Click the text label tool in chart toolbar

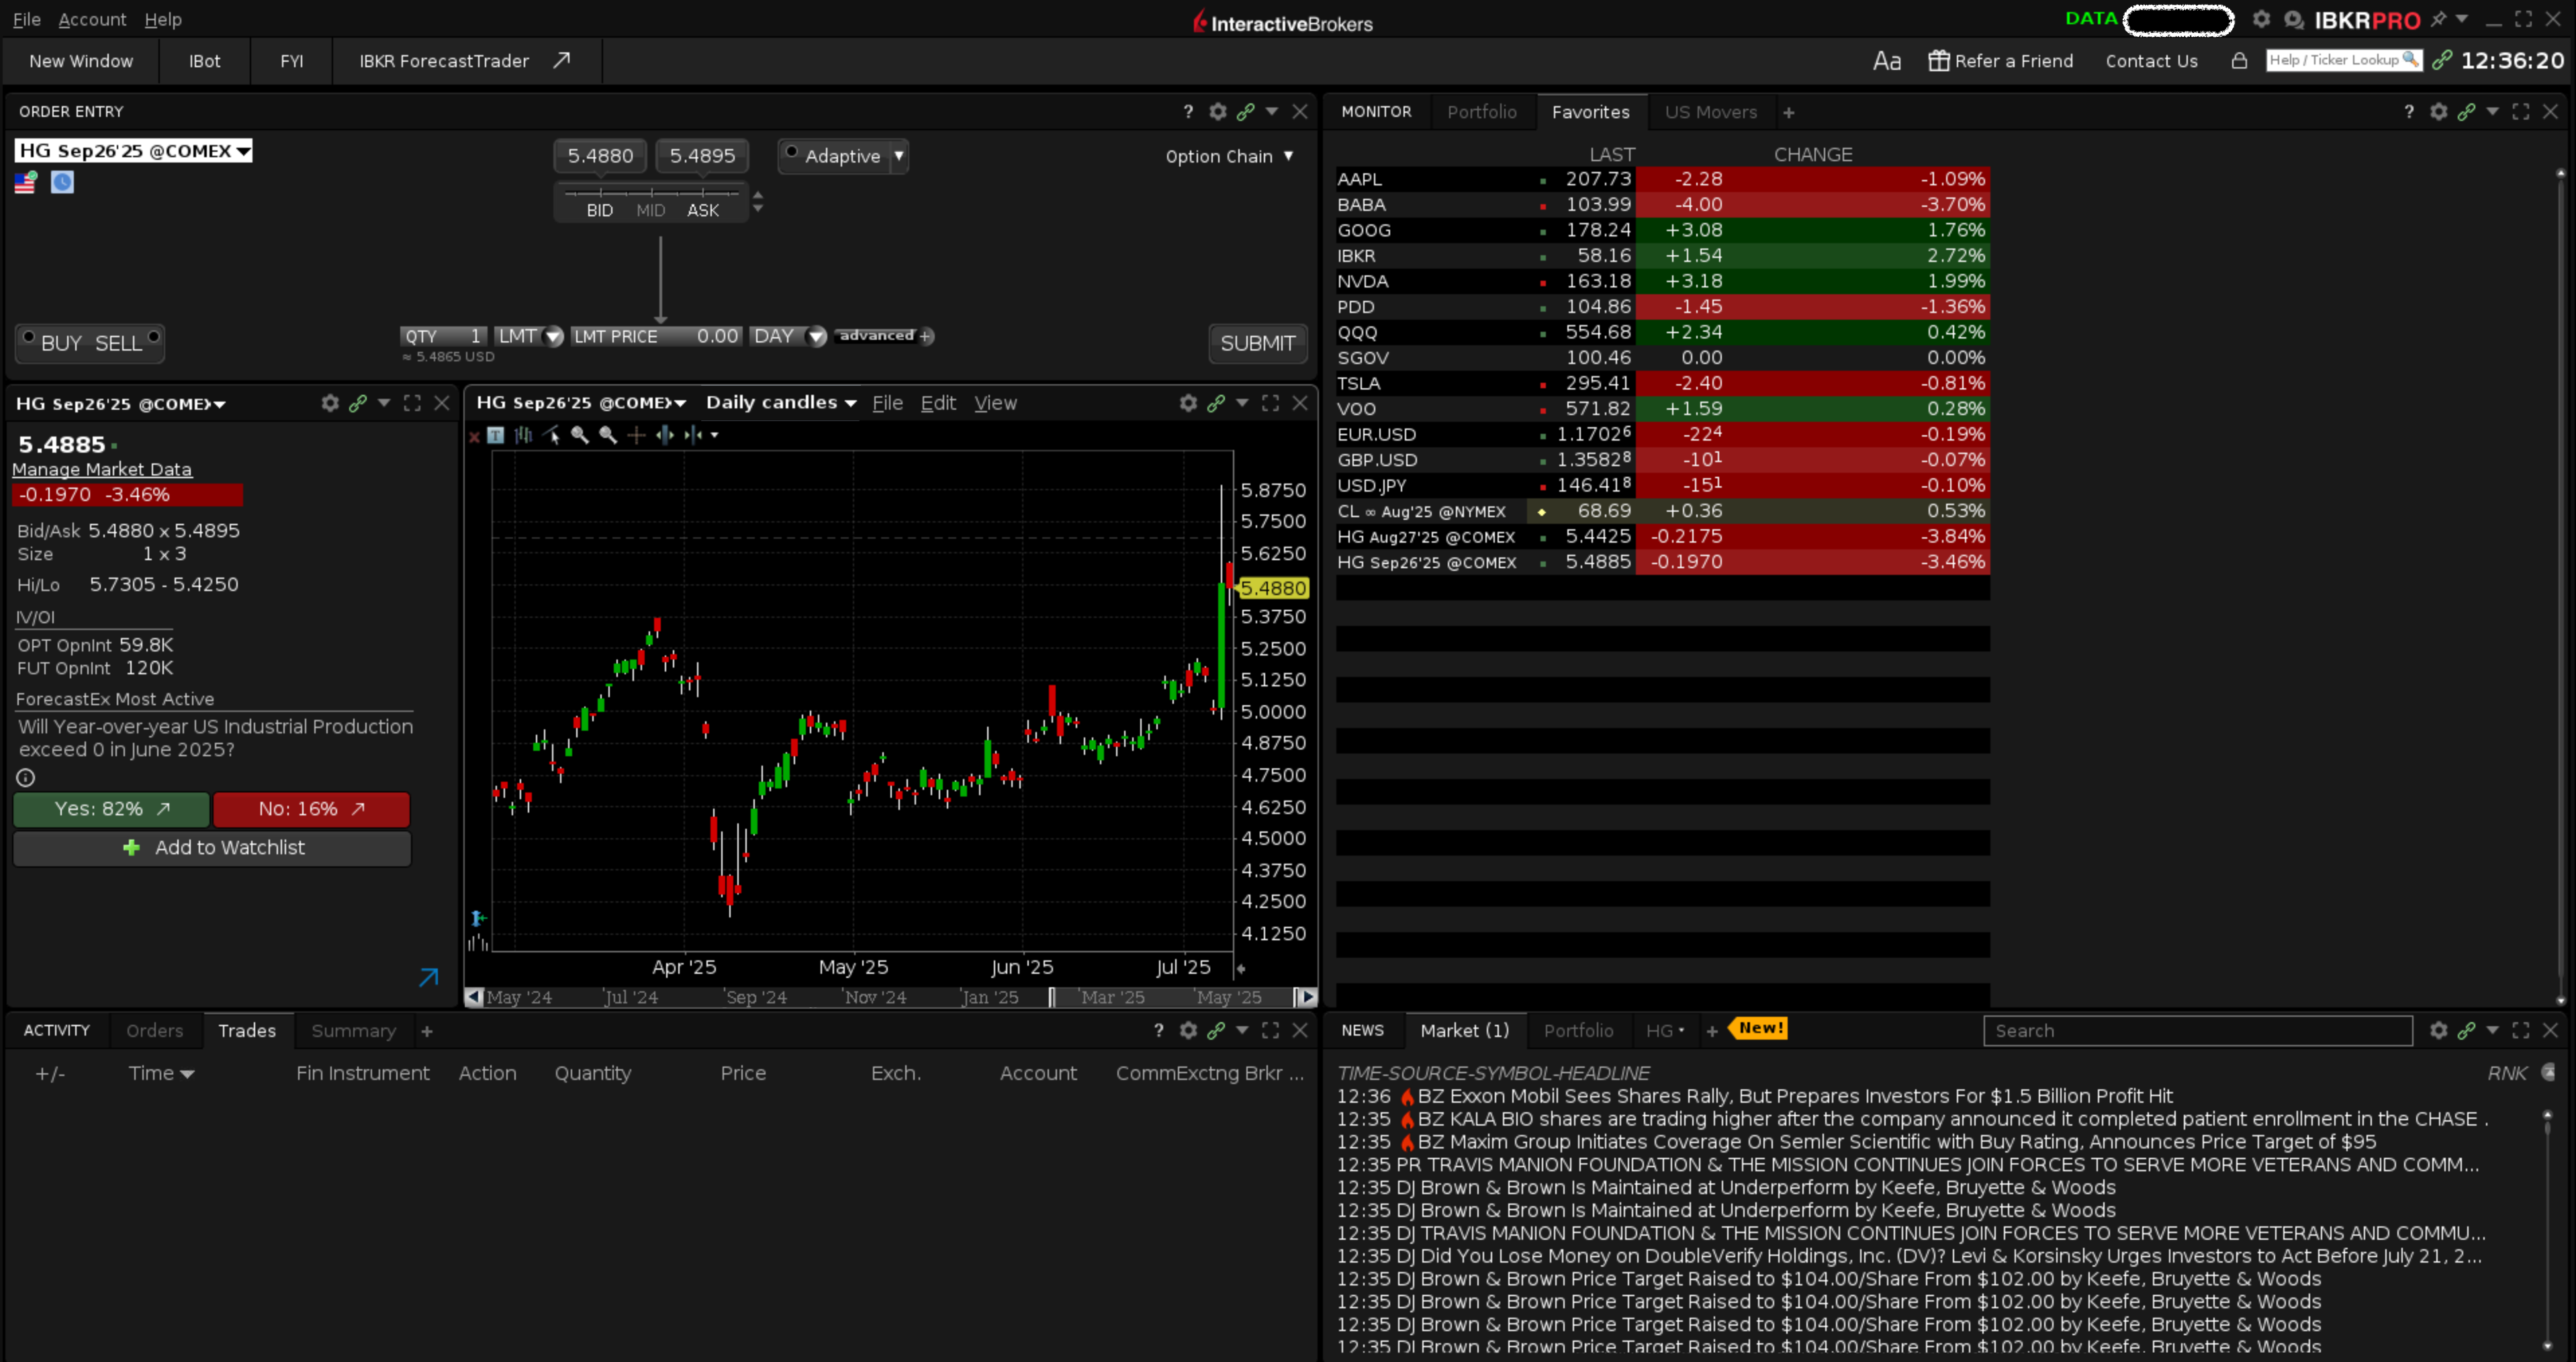click(x=495, y=435)
